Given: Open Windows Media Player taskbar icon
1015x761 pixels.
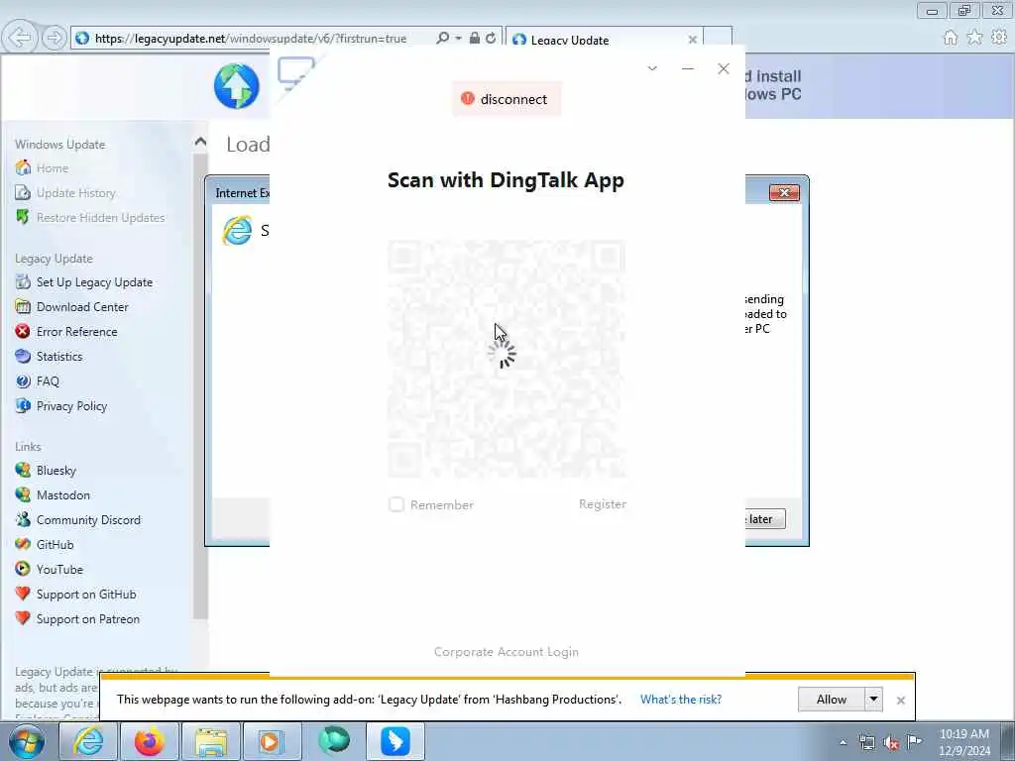Looking at the screenshot, I should point(272,741).
